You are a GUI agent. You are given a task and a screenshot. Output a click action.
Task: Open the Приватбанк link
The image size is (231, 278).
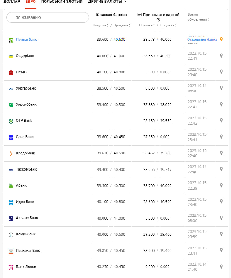(26, 40)
